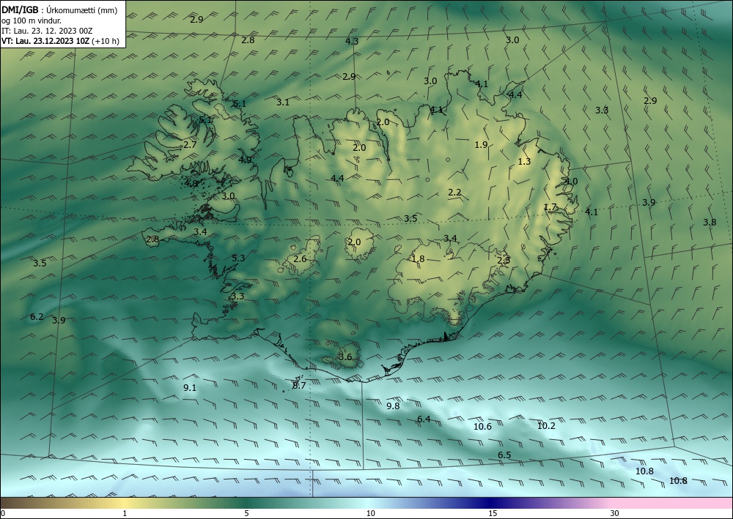This screenshot has height=519, width=733.
Task: Click the 4.3 precipitation value
Action: pos(352,41)
